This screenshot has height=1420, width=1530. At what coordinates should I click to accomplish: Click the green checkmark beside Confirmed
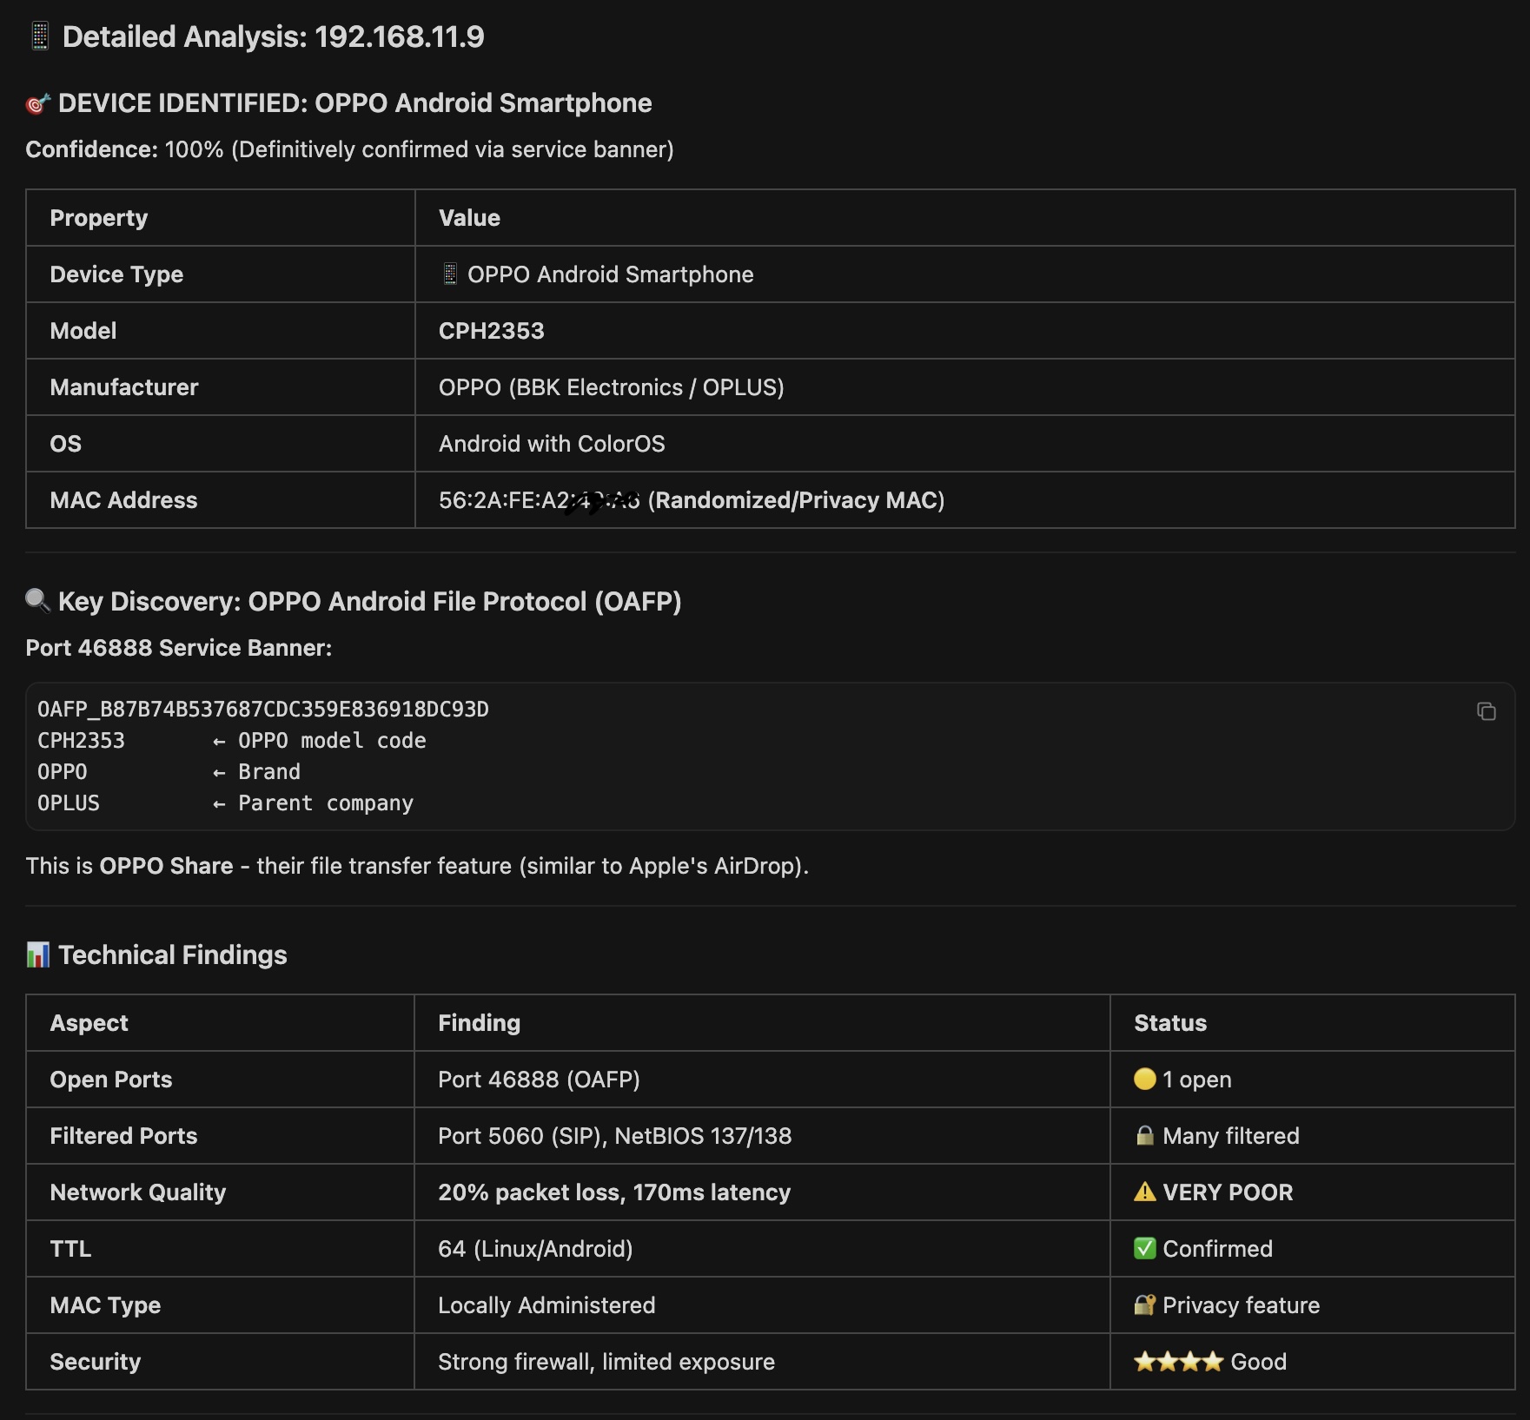[1144, 1248]
